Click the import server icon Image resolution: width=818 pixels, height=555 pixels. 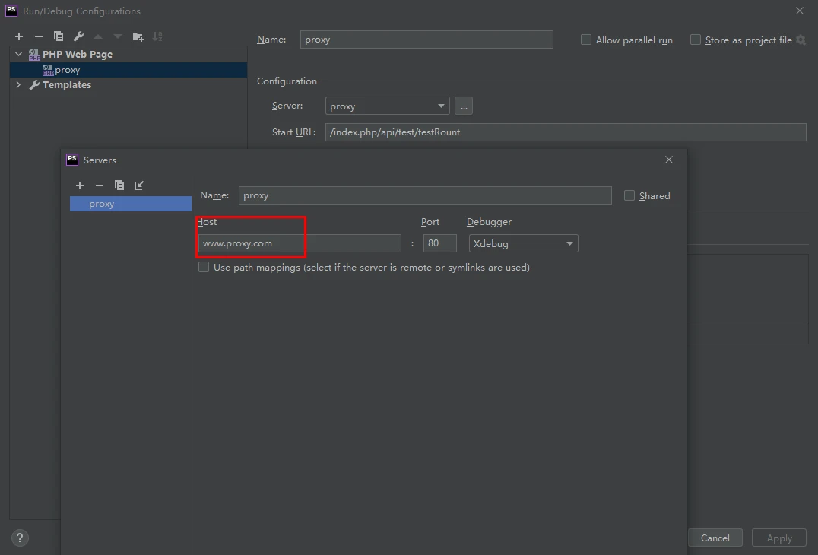[x=139, y=186]
